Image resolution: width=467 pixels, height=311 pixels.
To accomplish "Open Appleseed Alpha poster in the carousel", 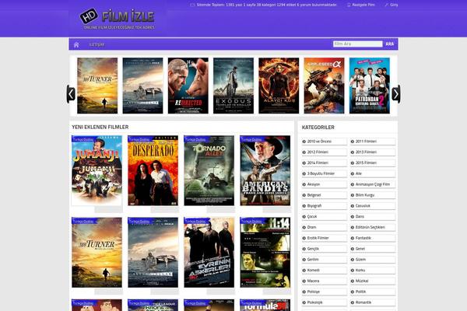I will [x=324, y=86].
